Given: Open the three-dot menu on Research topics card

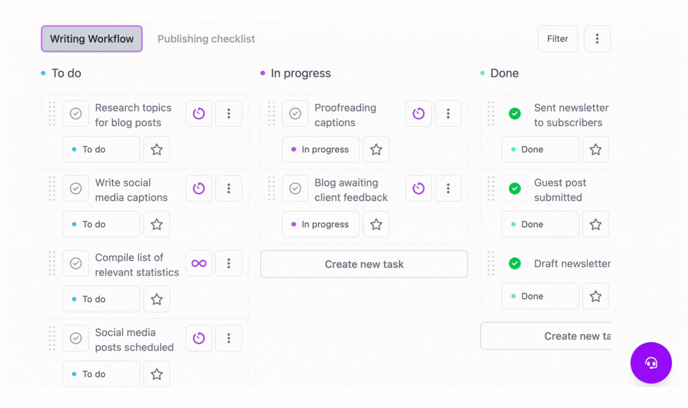Looking at the screenshot, I should click(229, 114).
